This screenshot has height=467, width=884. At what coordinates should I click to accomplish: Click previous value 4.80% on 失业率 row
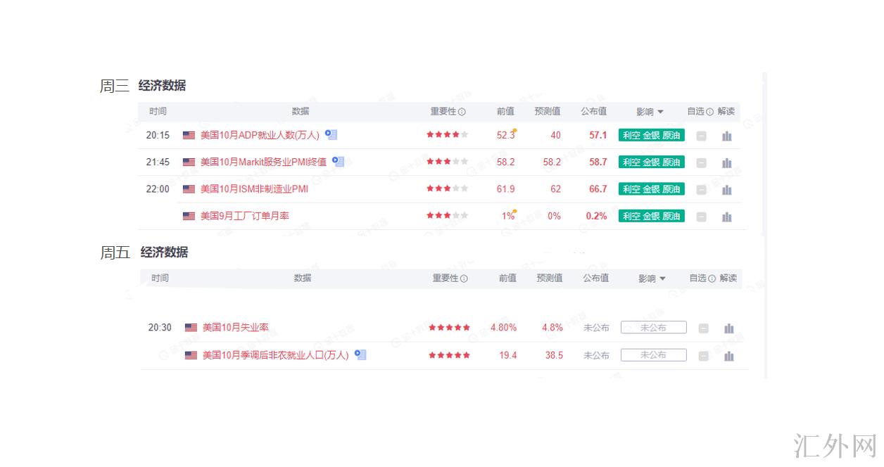point(503,327)
